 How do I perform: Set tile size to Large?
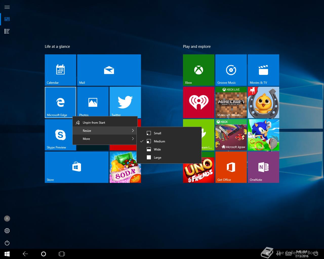169,158
